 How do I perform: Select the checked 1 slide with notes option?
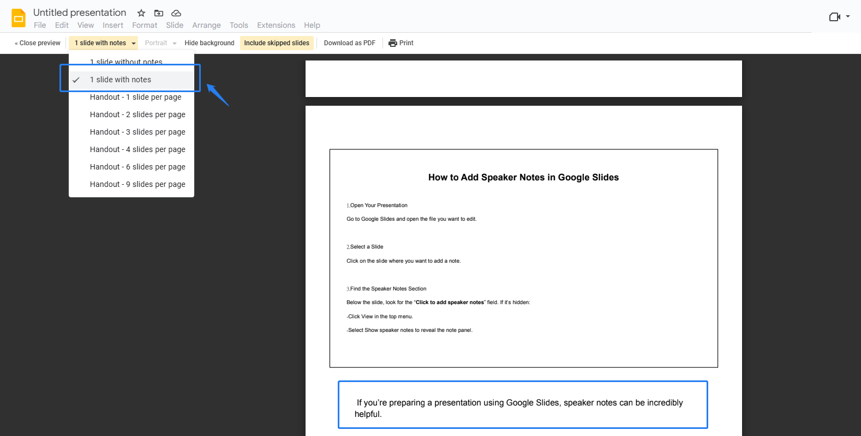[x=131, y=80]
